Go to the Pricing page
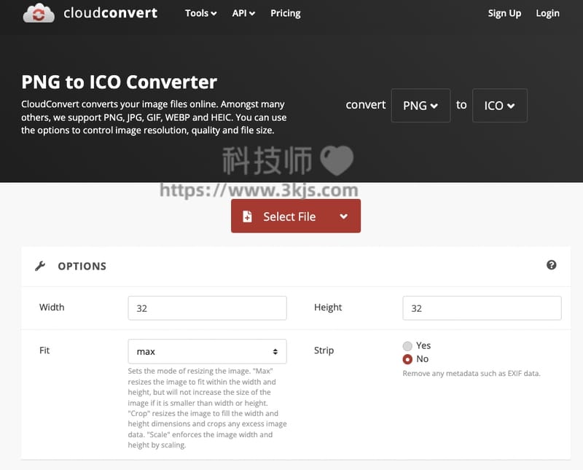 tap(286, 13)
